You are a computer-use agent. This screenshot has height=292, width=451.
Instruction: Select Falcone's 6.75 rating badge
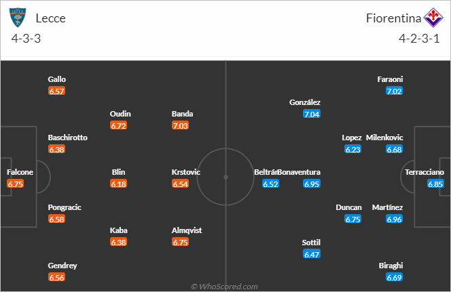coord(15,184)
